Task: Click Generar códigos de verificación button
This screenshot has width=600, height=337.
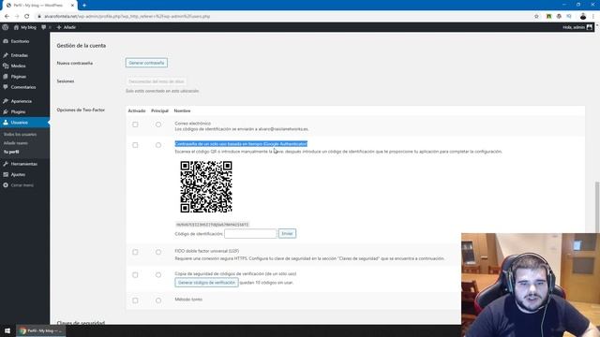Action: 206,283
